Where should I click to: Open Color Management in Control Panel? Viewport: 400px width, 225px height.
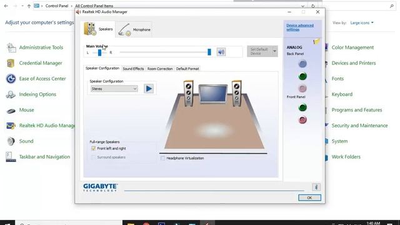click(x=352, y=47)
